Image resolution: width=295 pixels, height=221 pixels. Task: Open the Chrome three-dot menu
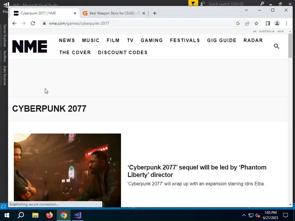[286, 23]
